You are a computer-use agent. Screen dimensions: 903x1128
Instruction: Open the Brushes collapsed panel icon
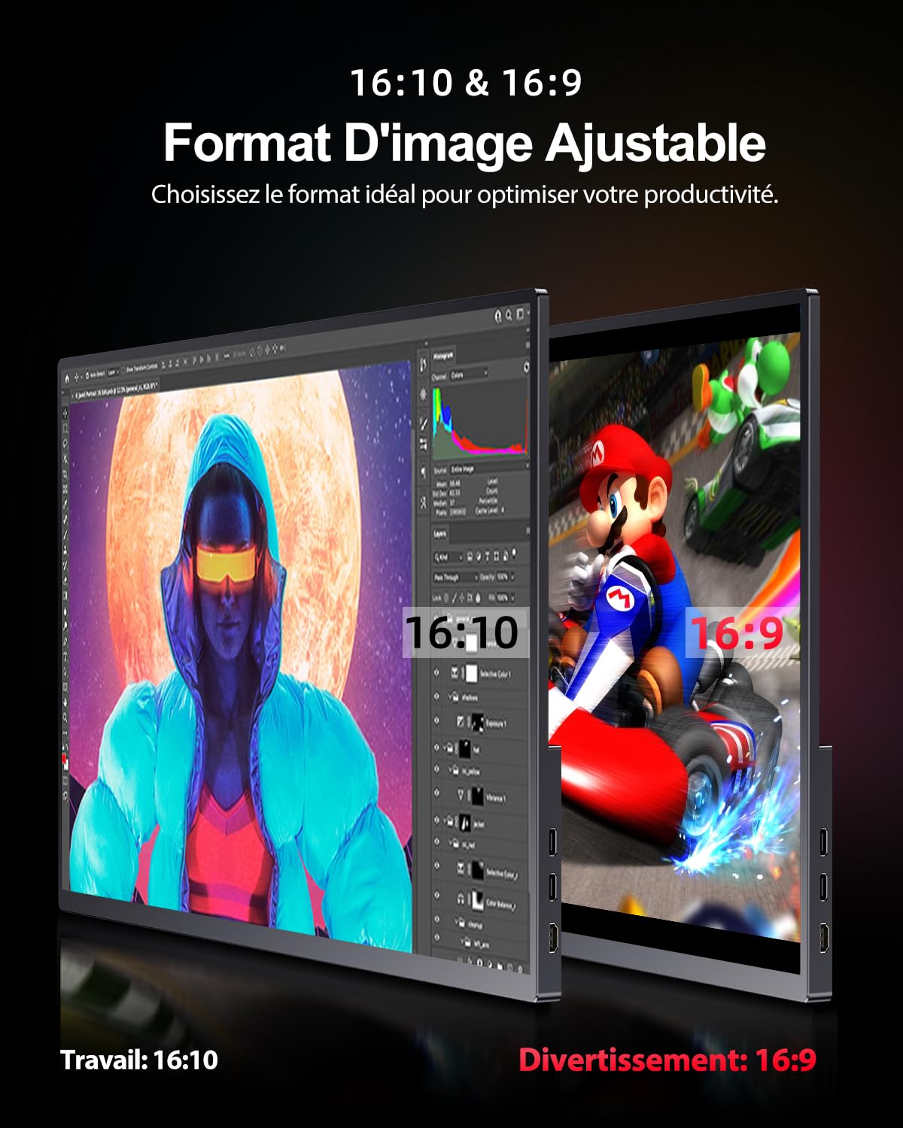(x=423, y=444)
